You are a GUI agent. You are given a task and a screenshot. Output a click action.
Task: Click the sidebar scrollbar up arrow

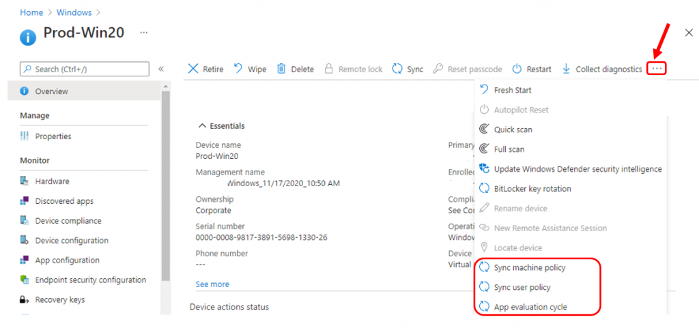[165, 85]
